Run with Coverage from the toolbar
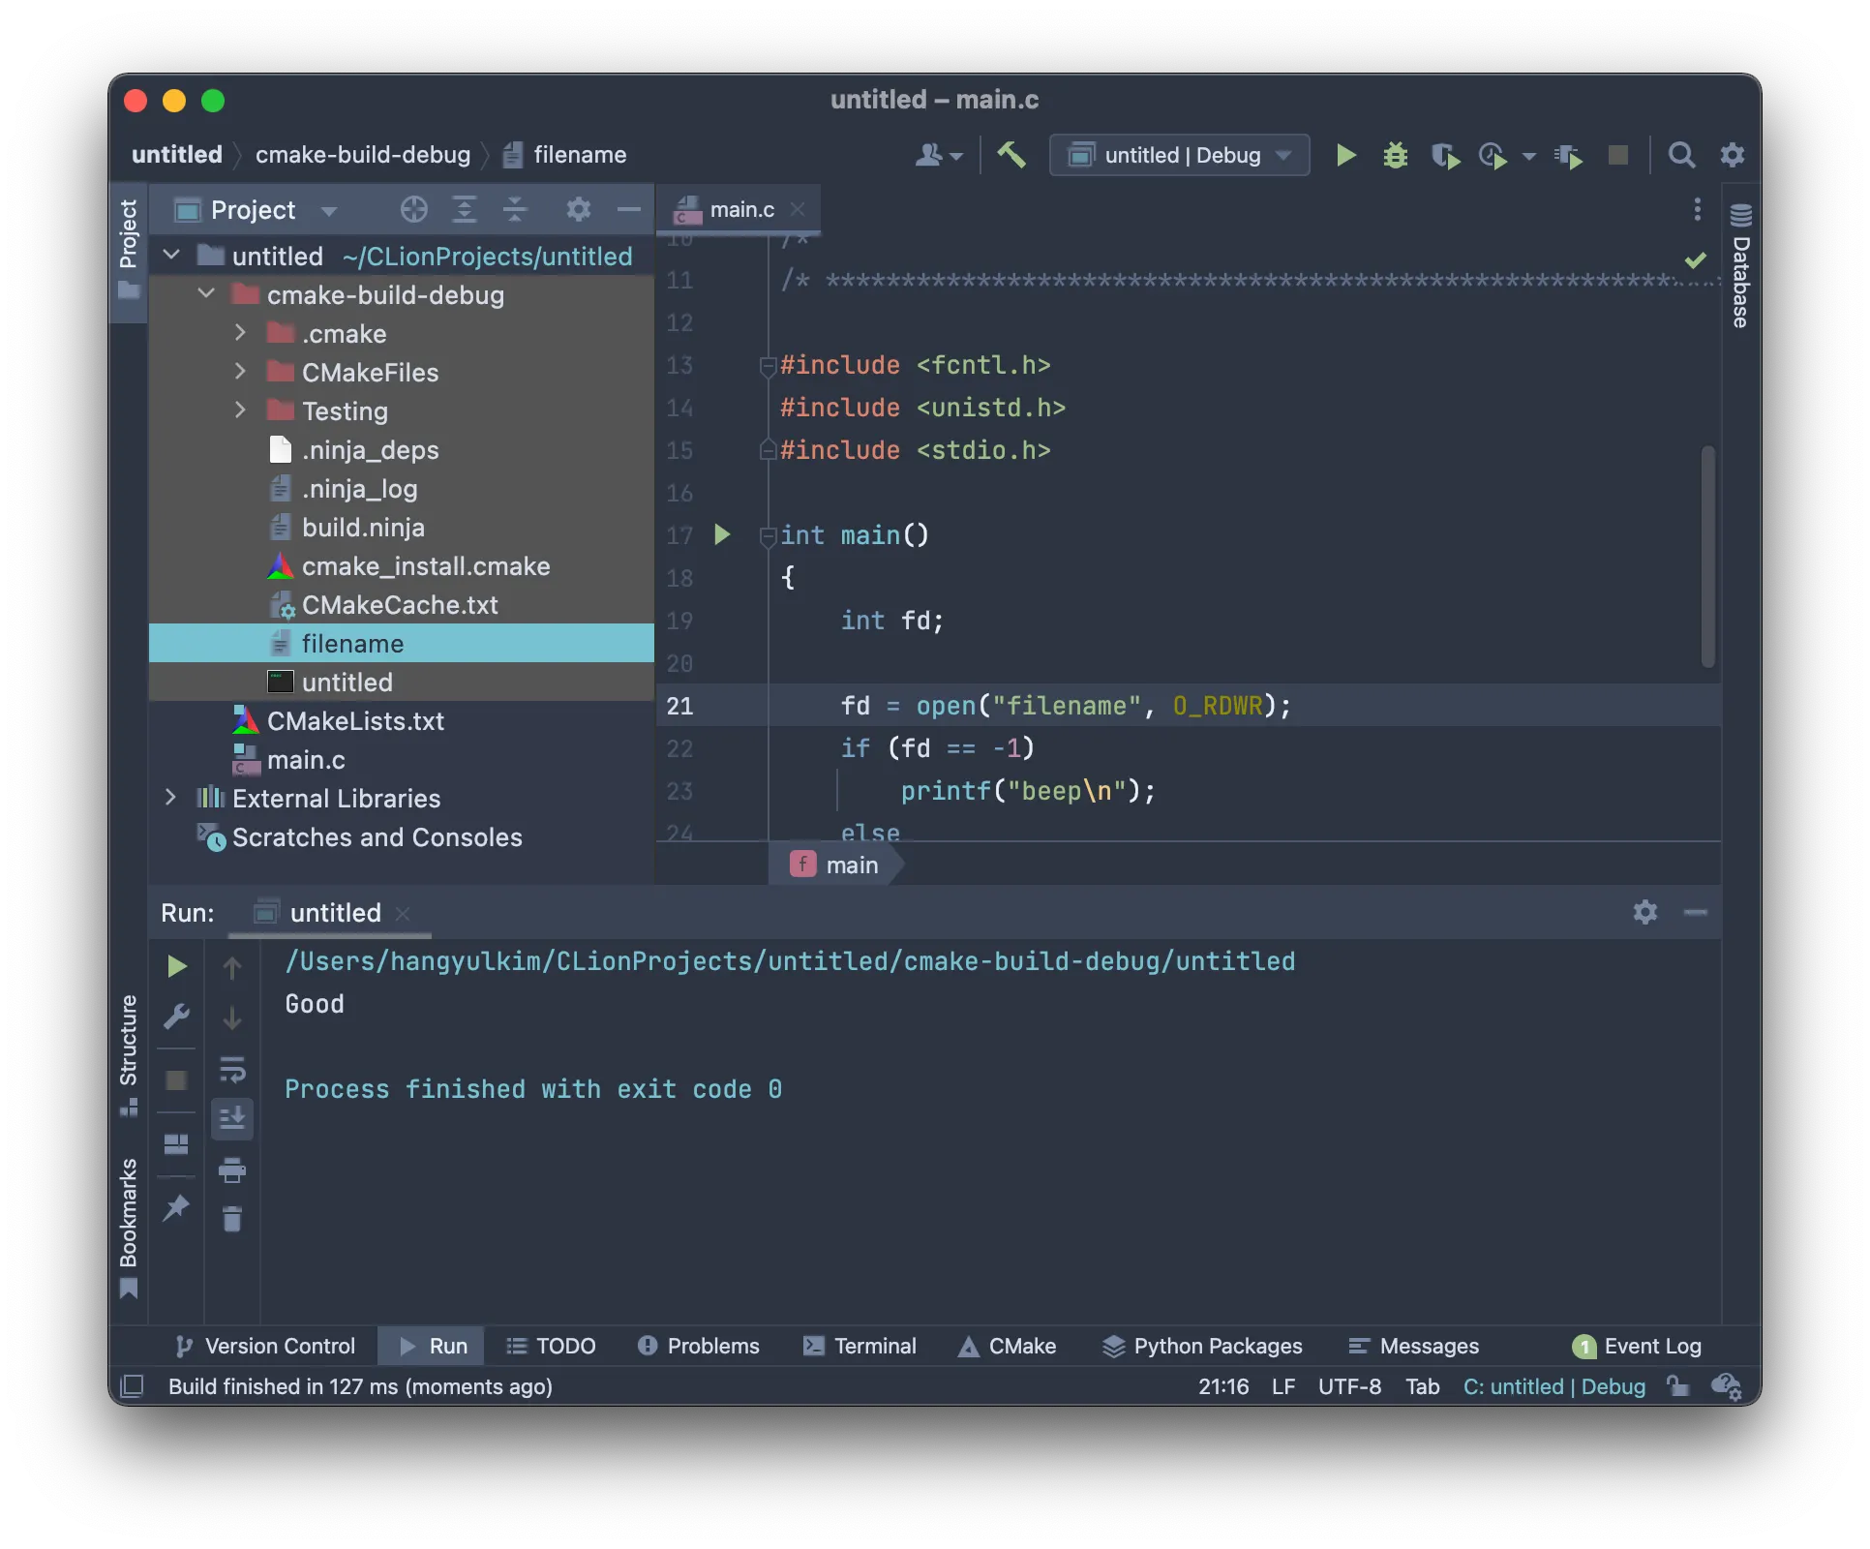This screenshot has height=1549, width=1870. [x=1444, y=155]
